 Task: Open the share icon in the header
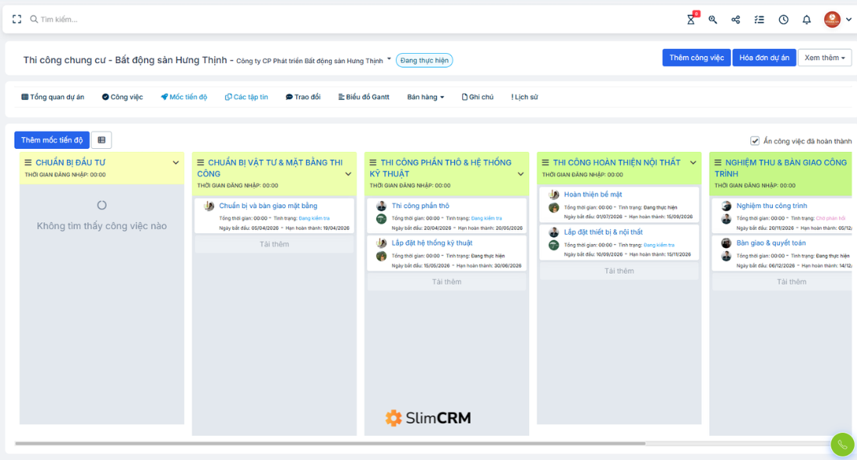(735, 19)
